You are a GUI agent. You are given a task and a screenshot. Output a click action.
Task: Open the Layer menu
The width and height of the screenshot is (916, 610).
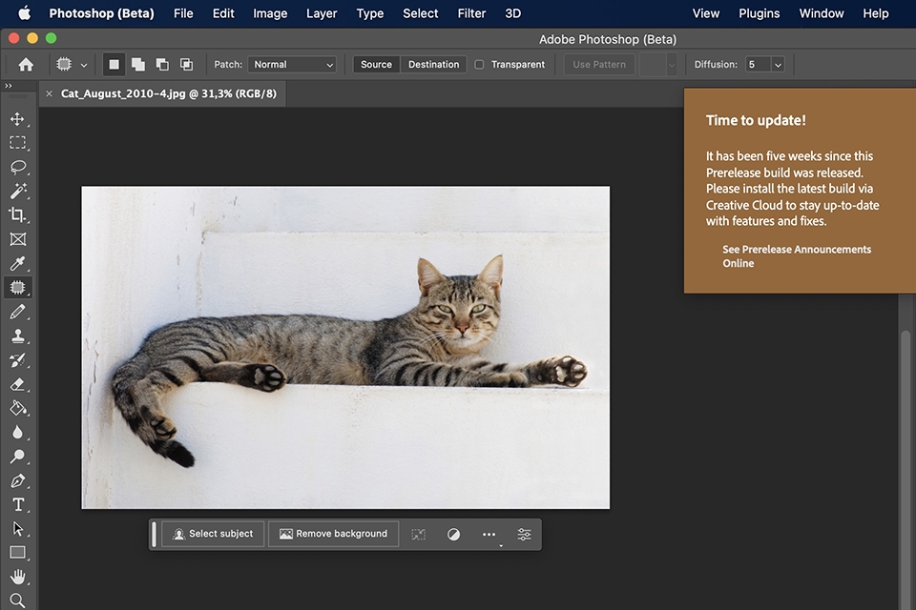[322, 13]
